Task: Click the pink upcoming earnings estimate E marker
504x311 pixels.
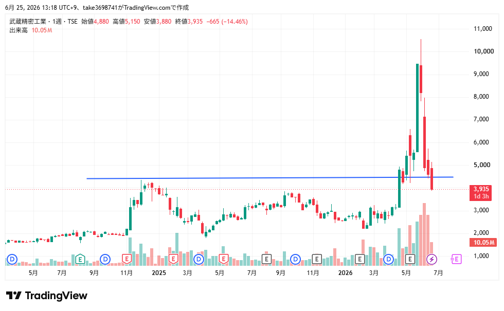Action: pyautogui.click(x=456, y=259)
